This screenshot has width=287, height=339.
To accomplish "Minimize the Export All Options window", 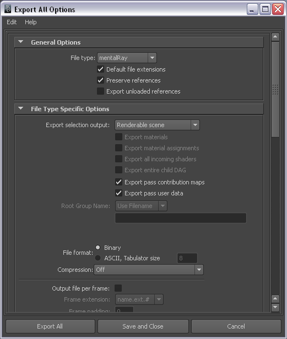I will point(252,9).
